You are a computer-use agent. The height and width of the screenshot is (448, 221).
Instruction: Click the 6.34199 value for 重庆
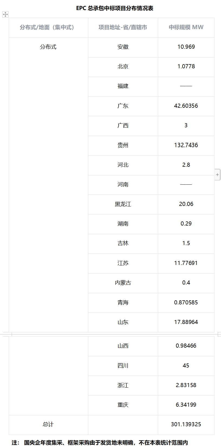point(186,405)
